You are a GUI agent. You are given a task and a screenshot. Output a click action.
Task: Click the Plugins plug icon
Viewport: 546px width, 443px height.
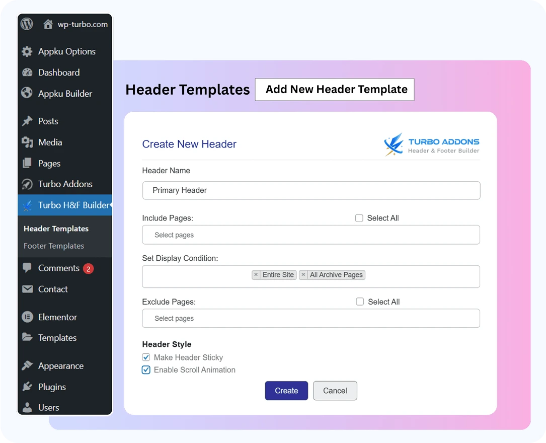tap(27, 387)
